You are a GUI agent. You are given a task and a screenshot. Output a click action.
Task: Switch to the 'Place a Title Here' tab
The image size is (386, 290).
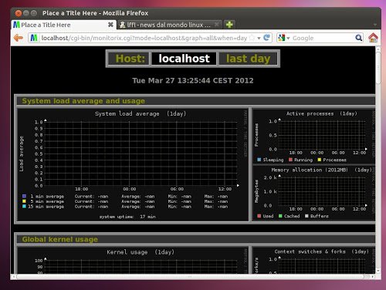coord(63,25)
